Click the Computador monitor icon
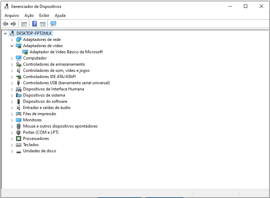 click(x=19, y=58)
